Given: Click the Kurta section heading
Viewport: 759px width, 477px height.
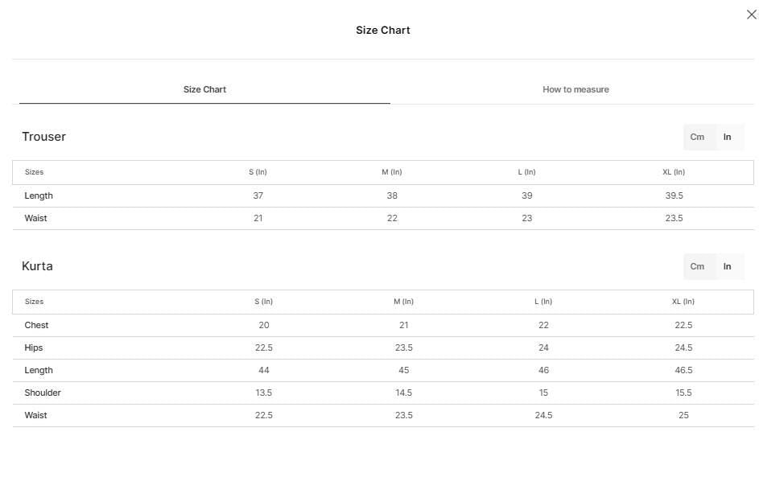Looking at the screenshot, I should (x=37, y=266).
